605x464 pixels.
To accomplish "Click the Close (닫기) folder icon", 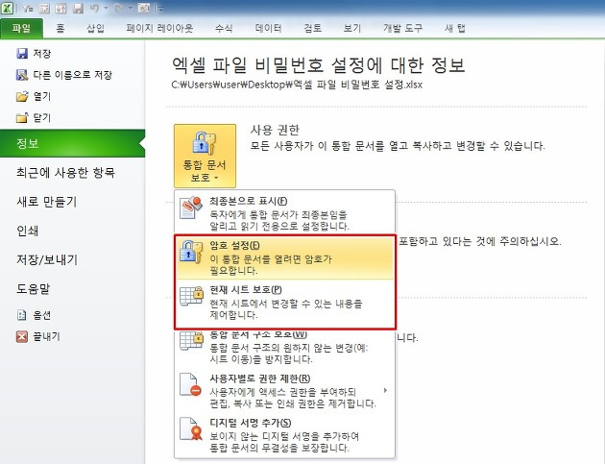I will [22, 117].
